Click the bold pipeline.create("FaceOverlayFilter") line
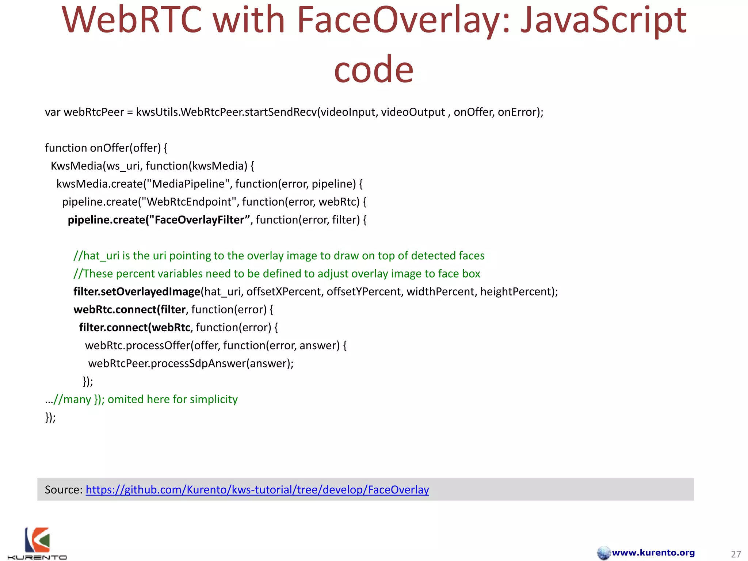The image size is (748, 561). [x=217, y=220]
